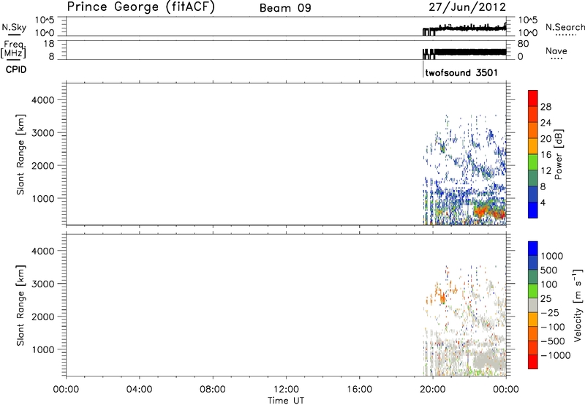Click the "18" frequency axis tick label
585x405 pixels.
click(x=49, y=44)
